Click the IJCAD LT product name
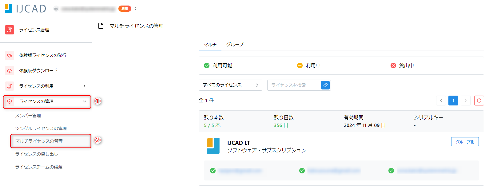The image size is (493, 190). point(239,143)
